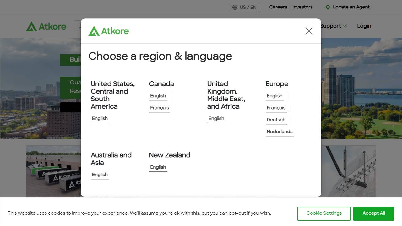Select Nederlands under Europe
This screenshot has height=226, width=402.
tap(280, 132)
